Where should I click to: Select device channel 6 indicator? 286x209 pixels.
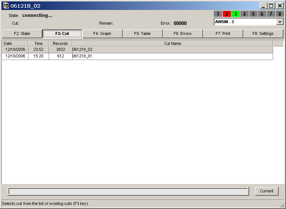(x=262, y=14)
